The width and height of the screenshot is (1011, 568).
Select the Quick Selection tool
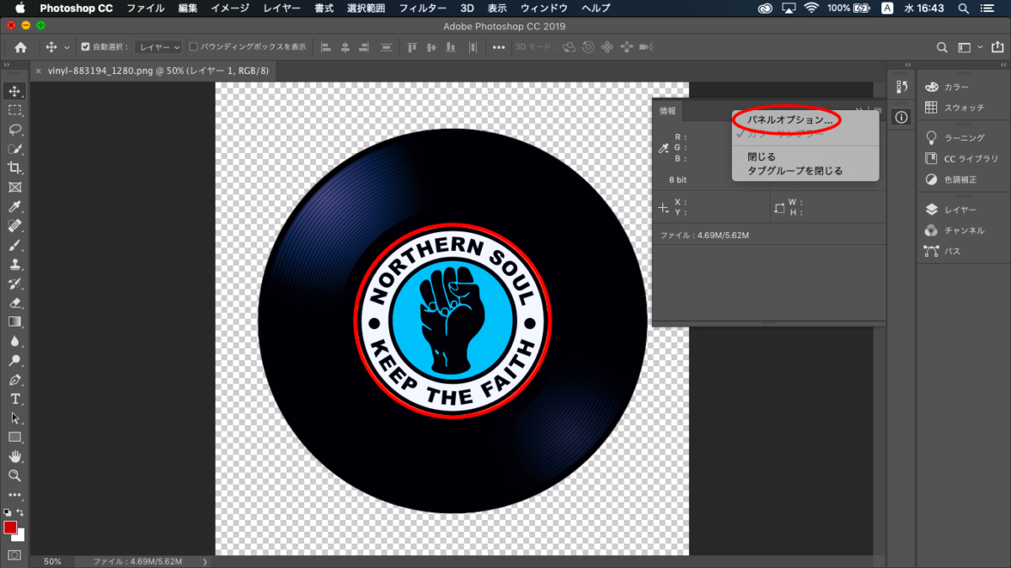(15, 149)
